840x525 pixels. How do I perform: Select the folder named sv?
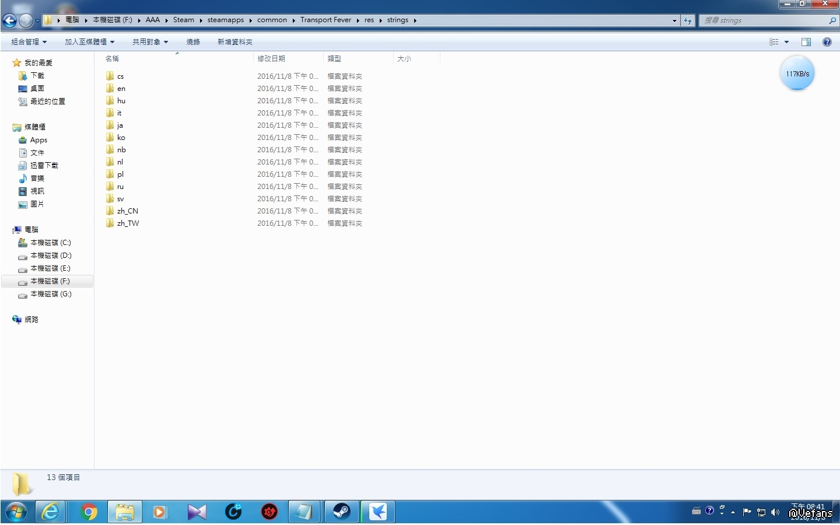pyautogui.click(x=120, y=199)
